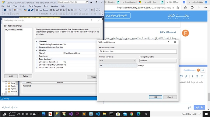
Task: Click the Add relationship button
Action: coord(11,76)
